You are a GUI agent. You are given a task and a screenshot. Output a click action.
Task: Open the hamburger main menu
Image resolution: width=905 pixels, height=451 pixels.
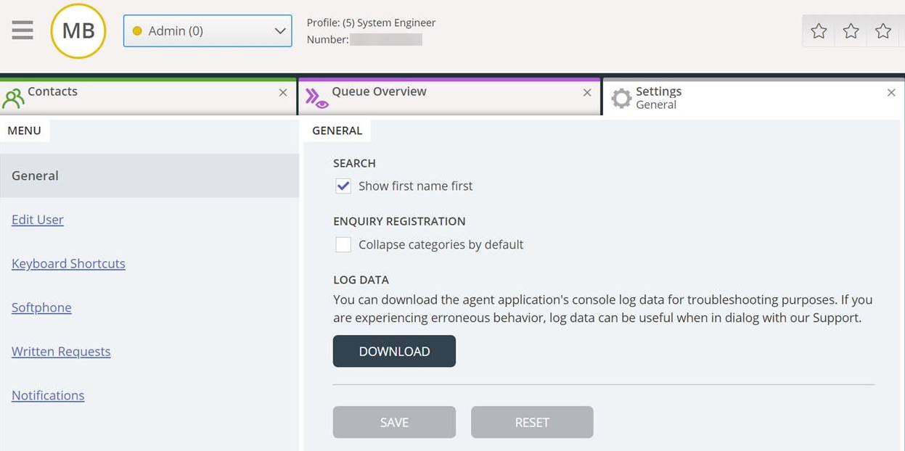pos(22,30)
